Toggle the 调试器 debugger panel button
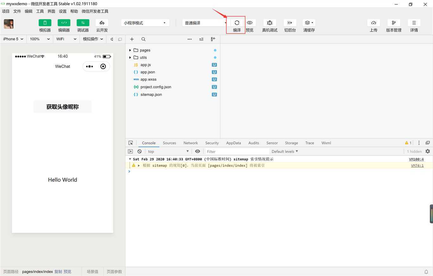 point(83,23)
